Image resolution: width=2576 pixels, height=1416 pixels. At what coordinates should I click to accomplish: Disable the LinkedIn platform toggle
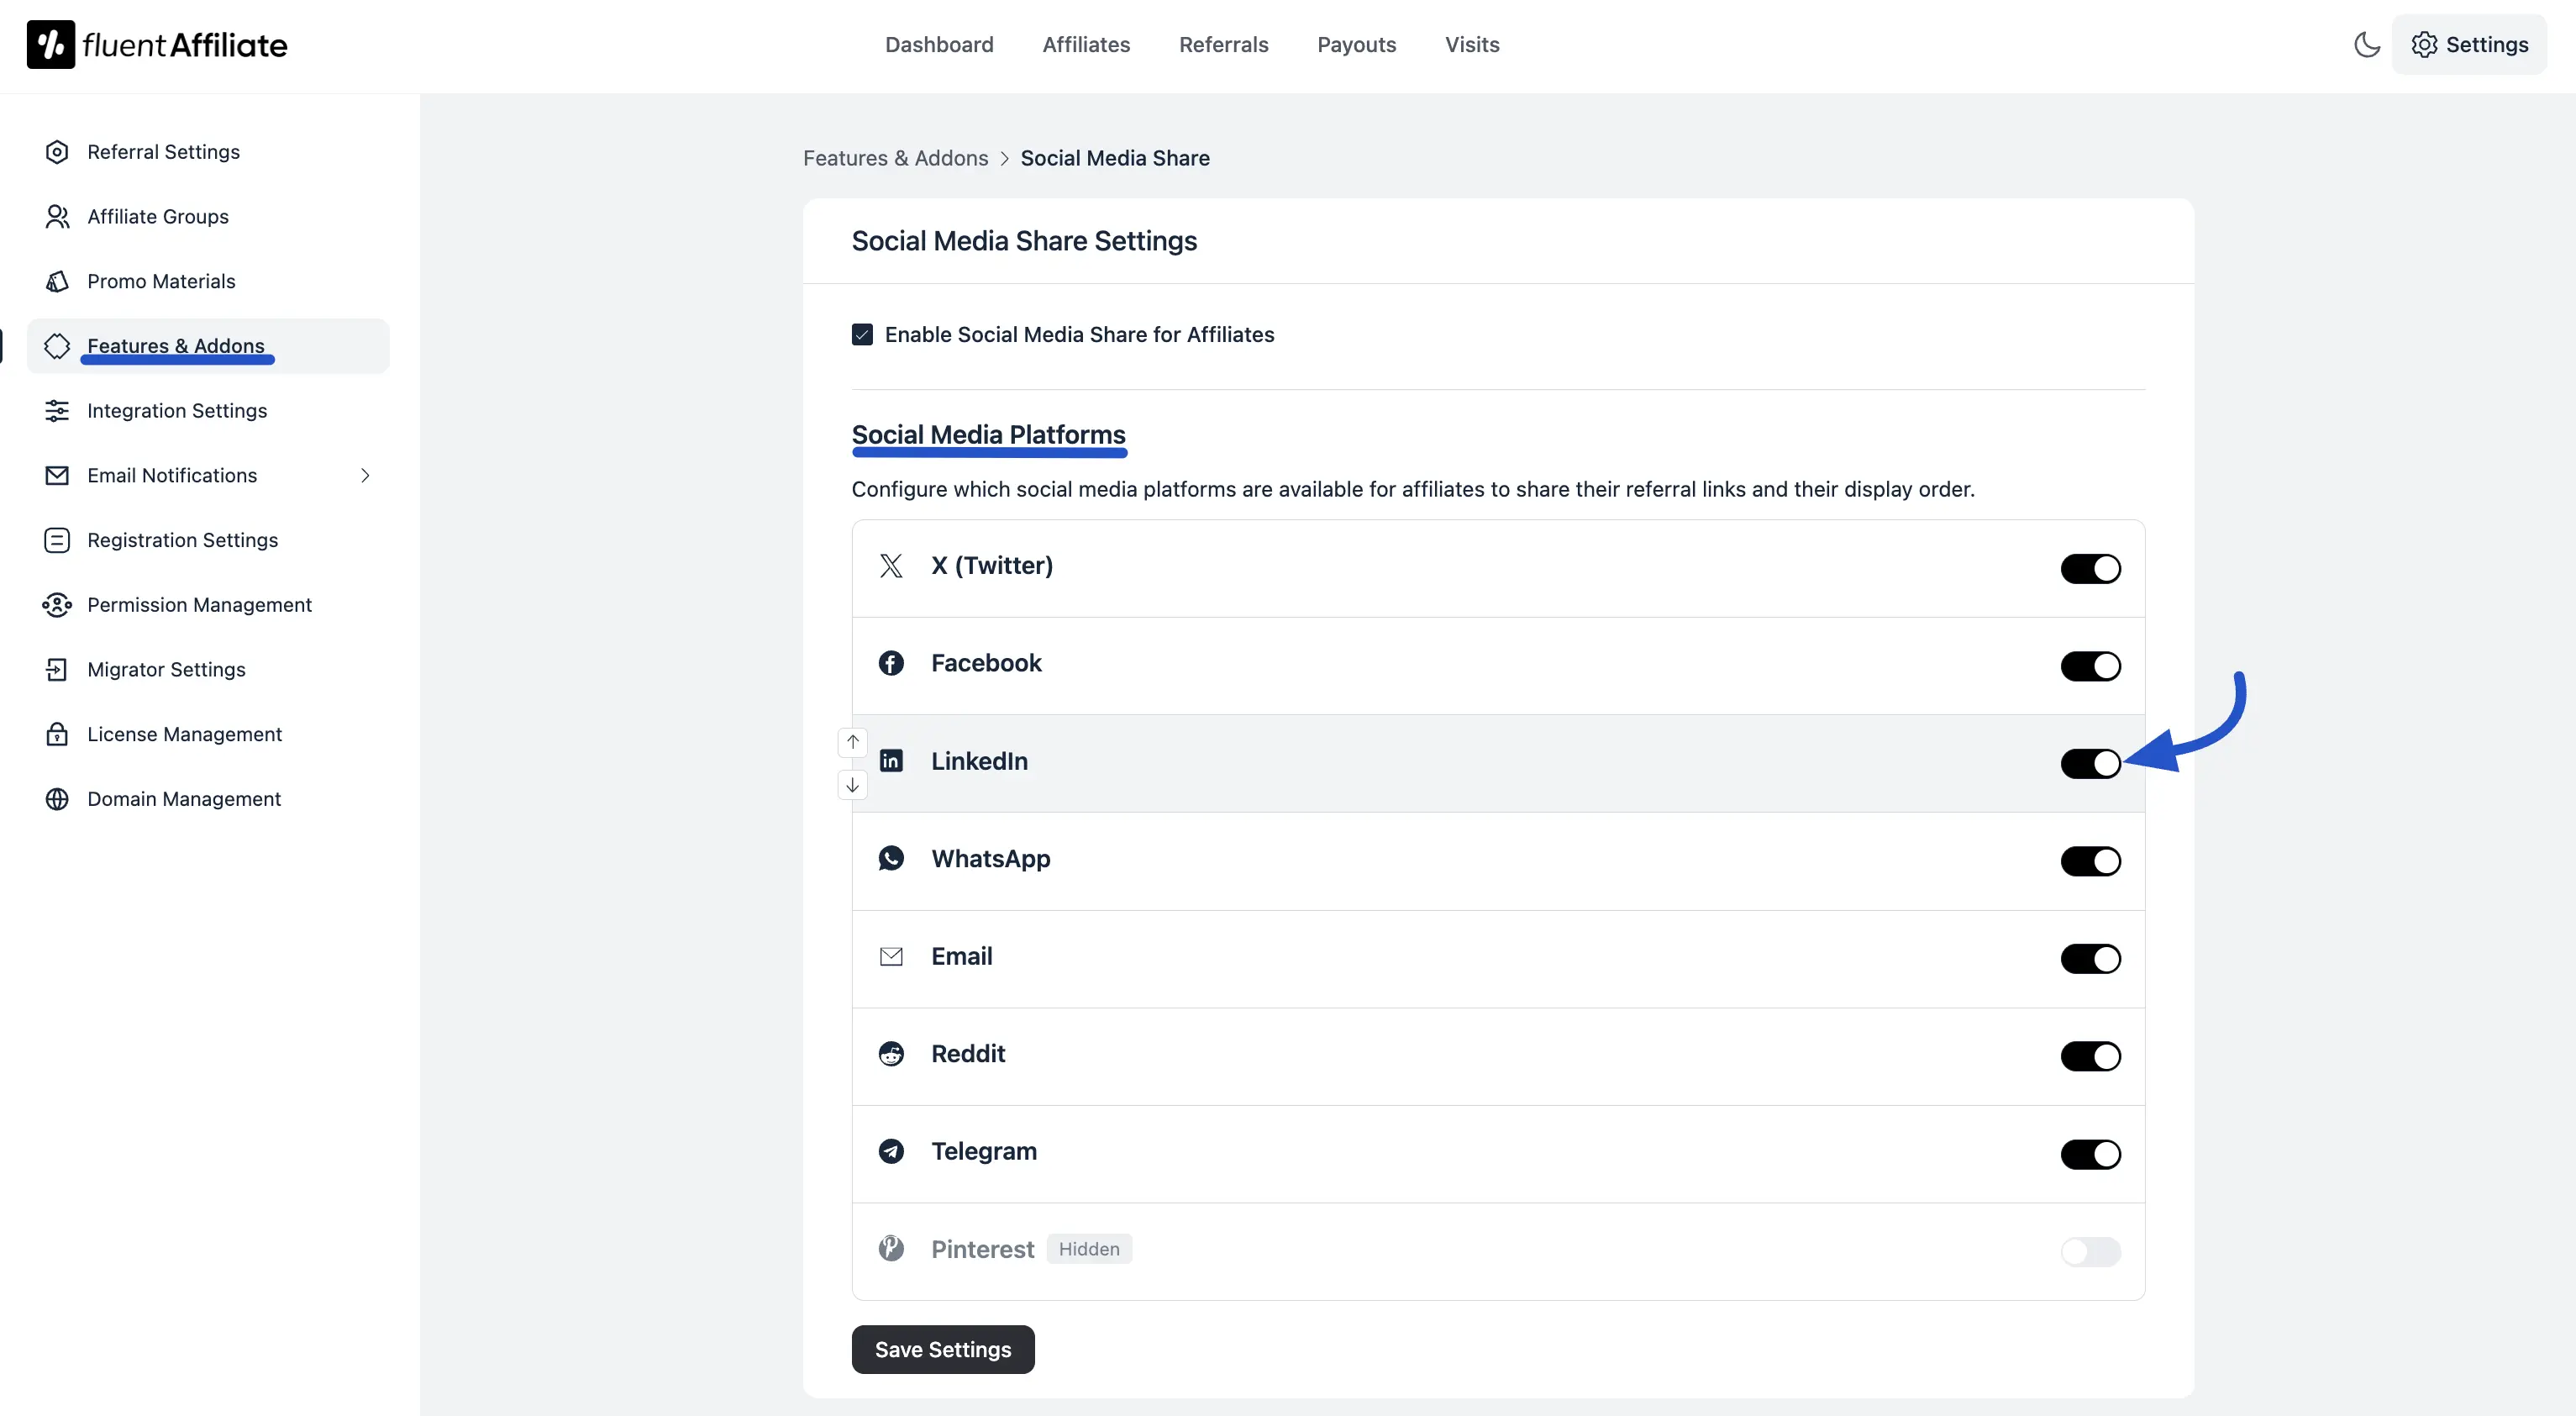tap(2090, 763)
